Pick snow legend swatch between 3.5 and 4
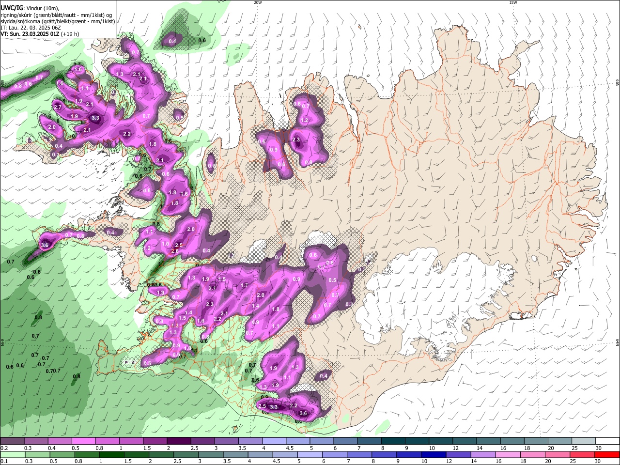This screenshot has height=465, width=620. tap(250, 441)
